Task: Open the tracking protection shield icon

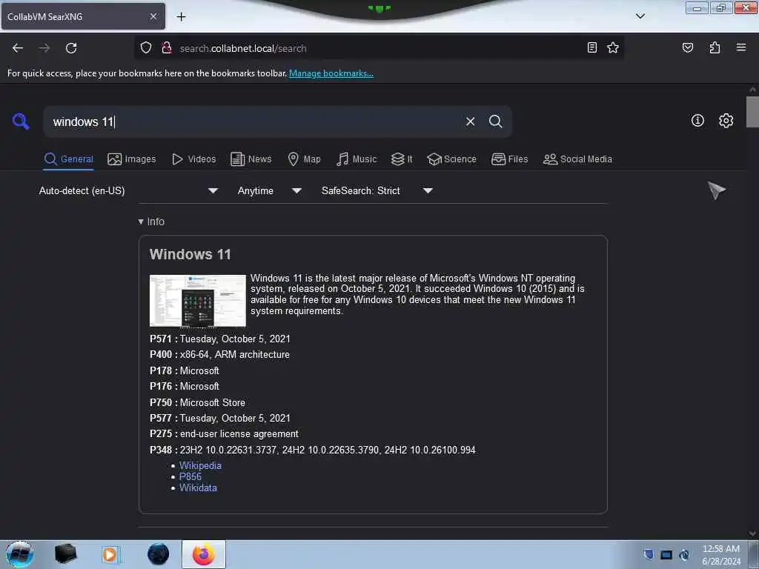Action: 146,48
